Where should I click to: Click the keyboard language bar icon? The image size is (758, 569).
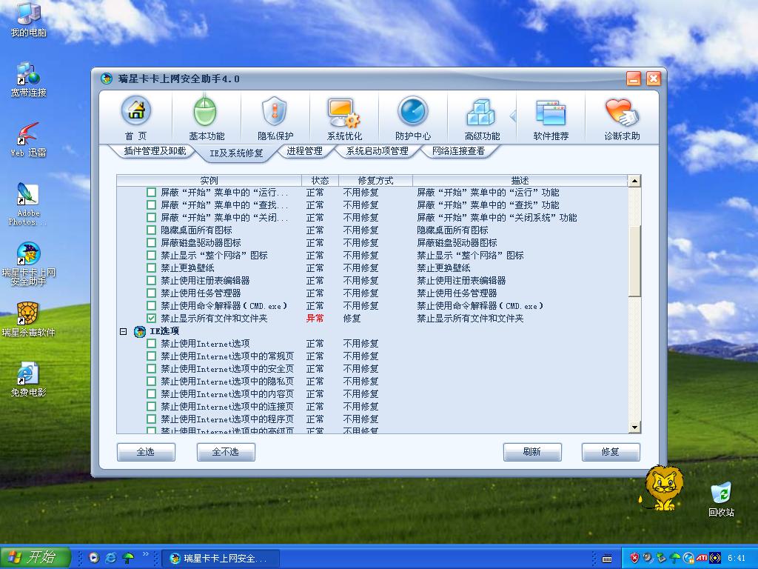coord(607,559)
